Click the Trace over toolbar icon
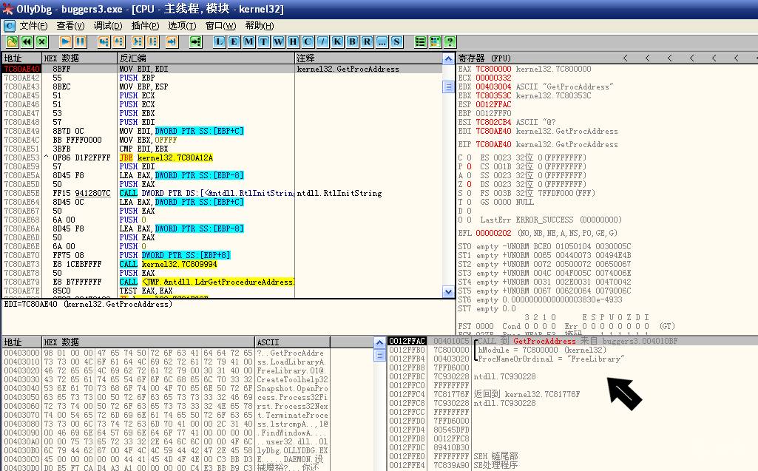The width and height of the screenshot is (758, 471). (153, 41)
